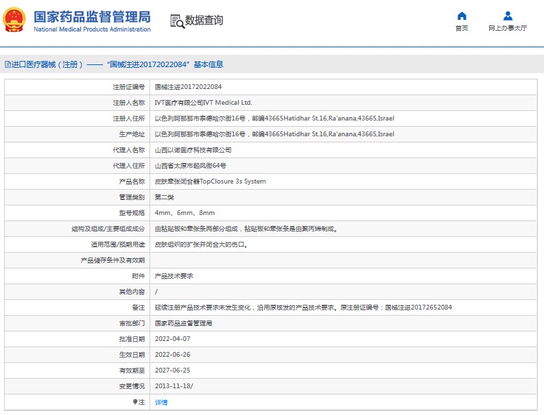This screenshot has height=415, width=544.
Task: Click the 生效日期 row label
Action: pyautogui.click(x=132, y=355)
